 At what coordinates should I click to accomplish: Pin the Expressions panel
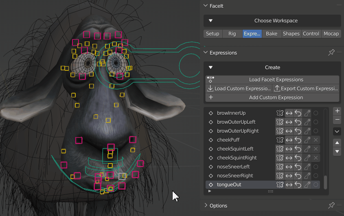coord(331,53)
